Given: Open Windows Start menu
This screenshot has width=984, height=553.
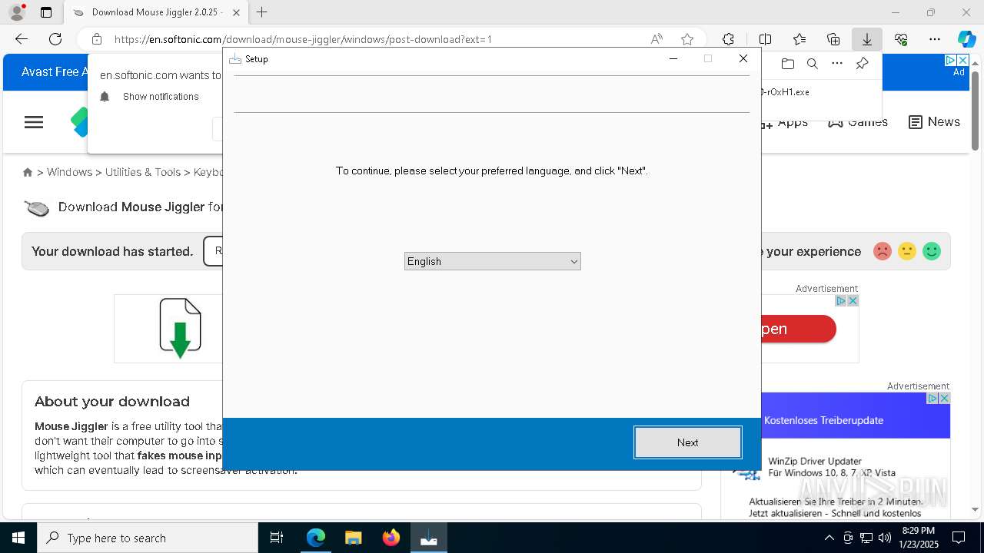Looking at the screenshot, I should 18,538.
